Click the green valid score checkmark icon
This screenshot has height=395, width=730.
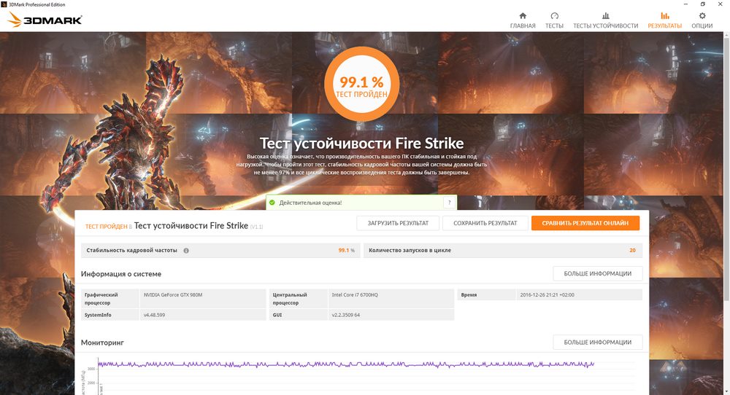(x=272, y=203)
